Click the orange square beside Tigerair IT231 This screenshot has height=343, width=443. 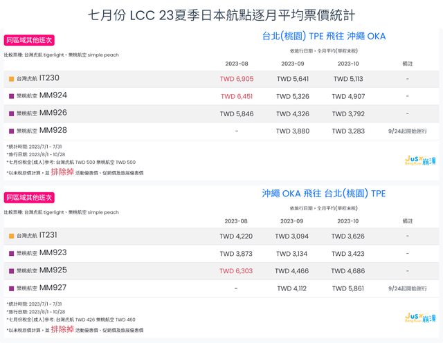(11, 237)
